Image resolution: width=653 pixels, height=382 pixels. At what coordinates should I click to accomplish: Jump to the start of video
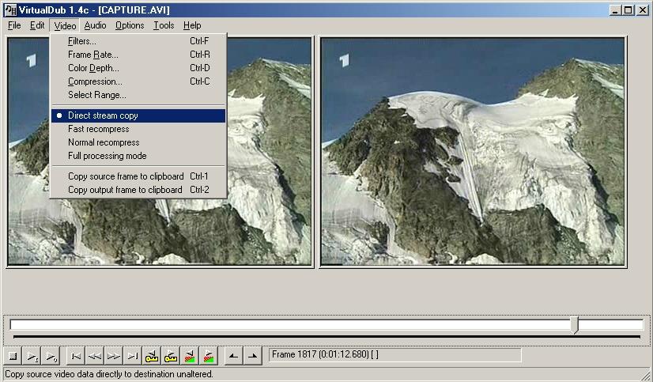tap(76, 356)
